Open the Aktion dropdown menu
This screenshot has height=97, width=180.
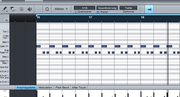click(61, 9)
